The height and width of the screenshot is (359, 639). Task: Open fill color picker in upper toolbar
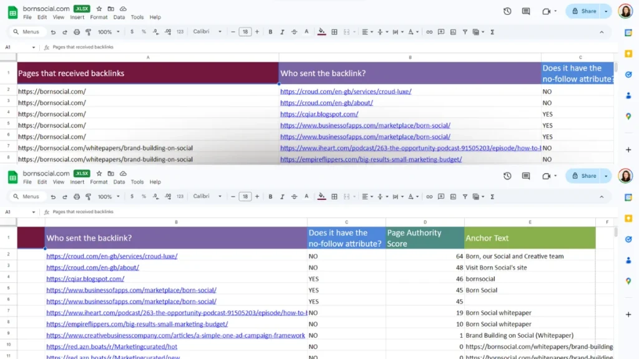(321, 32)
